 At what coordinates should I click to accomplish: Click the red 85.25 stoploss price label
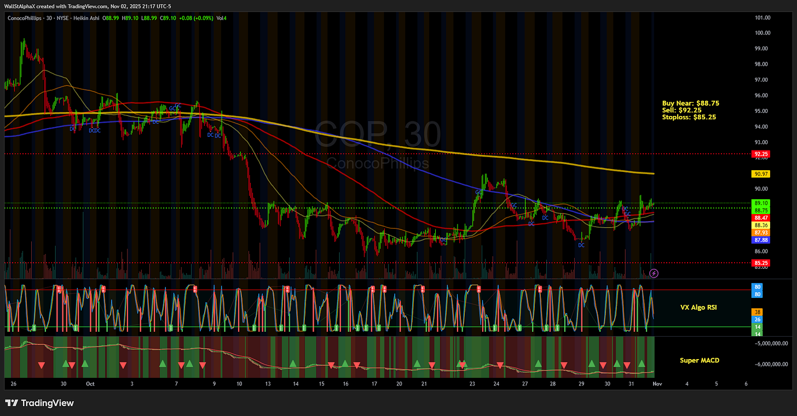click(x=761, y=263)
